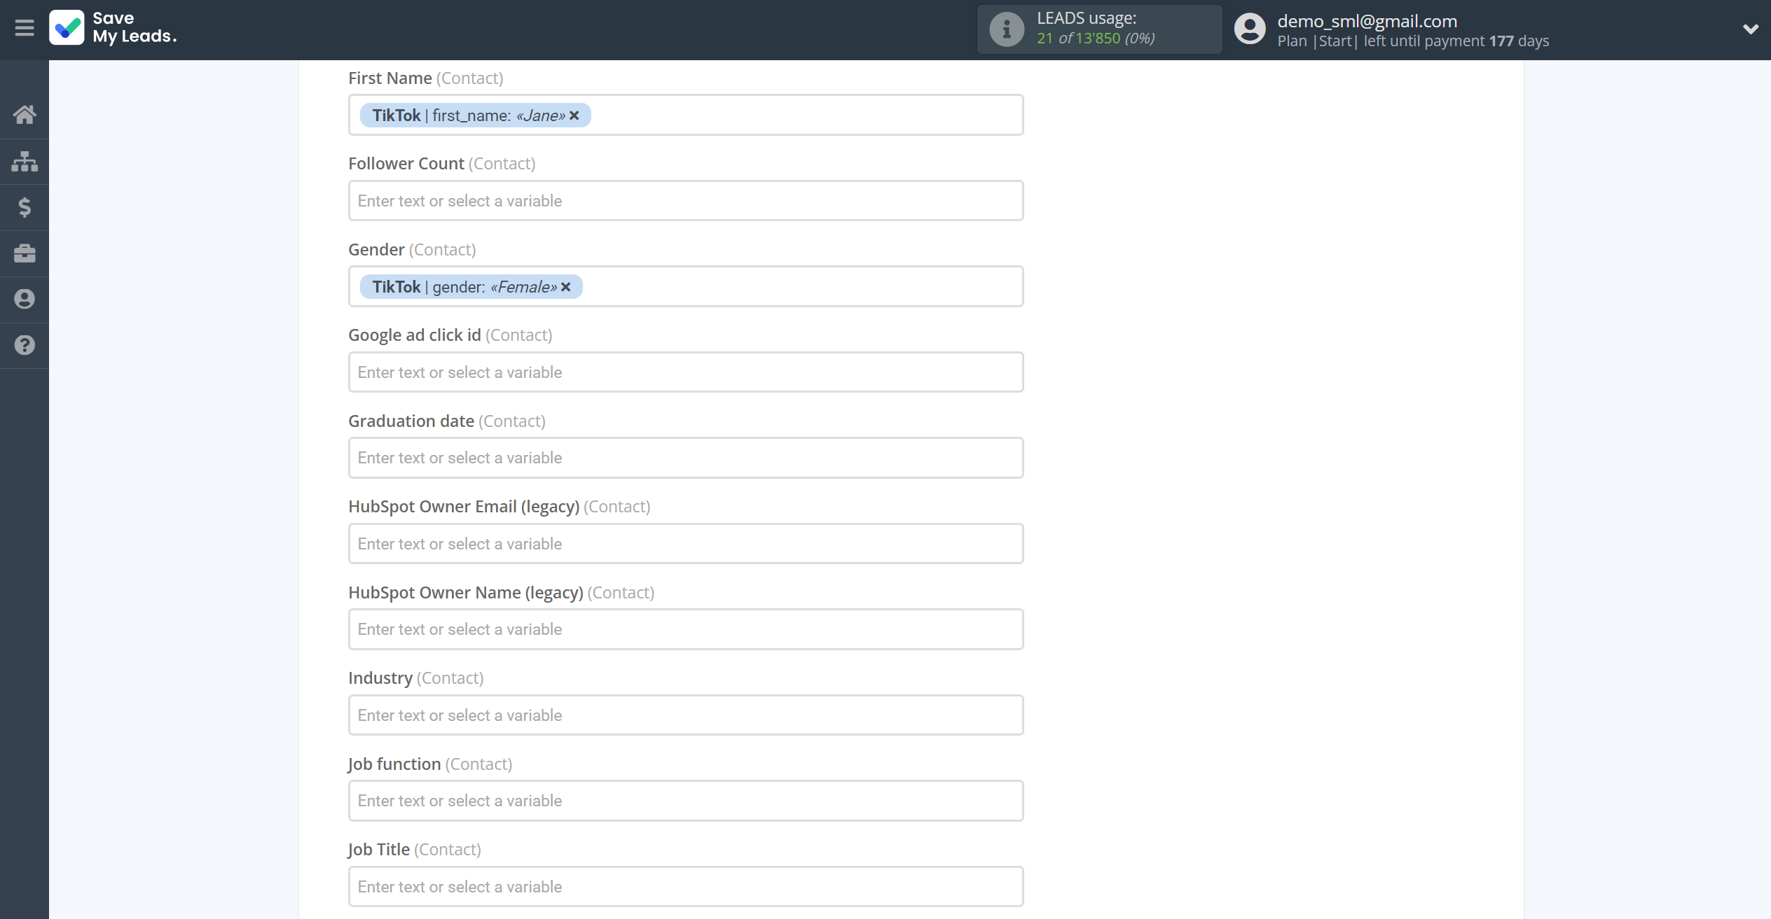This screenshot has width=1771, height=919.
Task: Click the Follower Count label
Action: coord(406,164)
